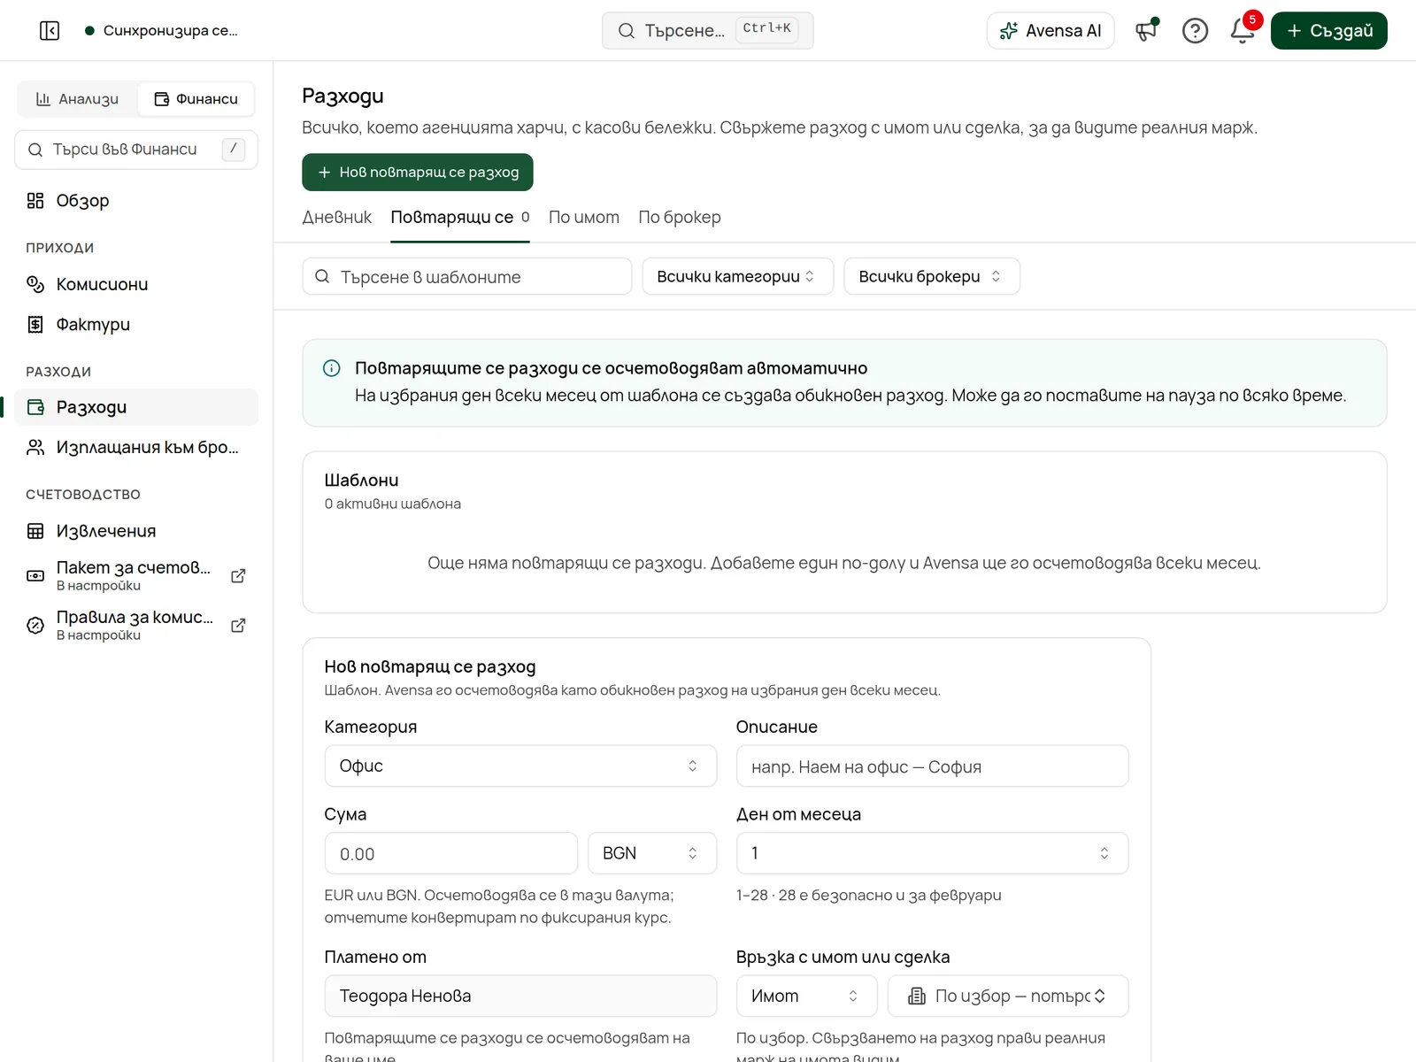This screenshot has height=1062, width=1416.
Task: Open Извлечения in the sidebar
Action: click(136, 531)
